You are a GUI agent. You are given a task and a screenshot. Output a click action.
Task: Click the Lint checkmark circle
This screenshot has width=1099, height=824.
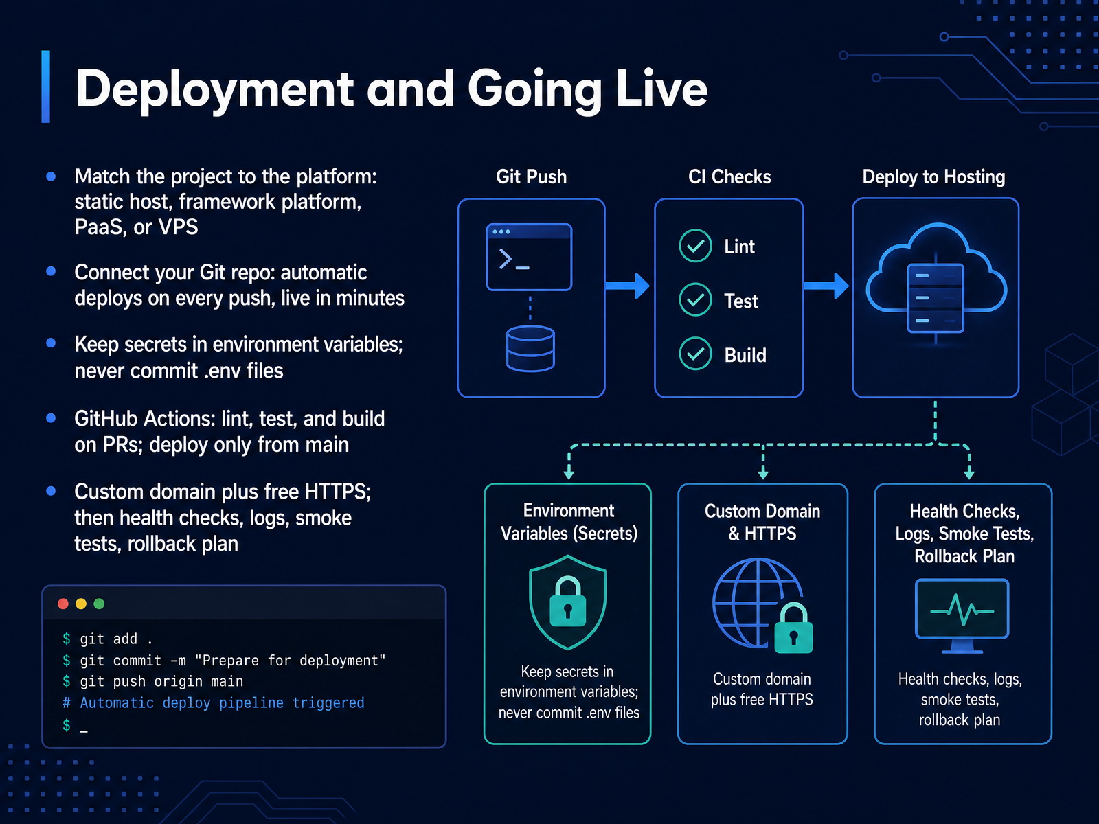point(695,246)
